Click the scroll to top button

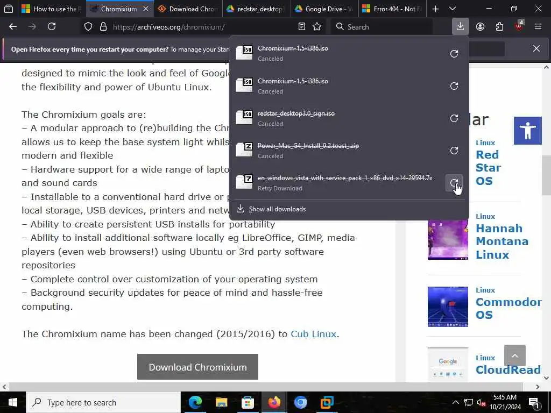(515, 356)
